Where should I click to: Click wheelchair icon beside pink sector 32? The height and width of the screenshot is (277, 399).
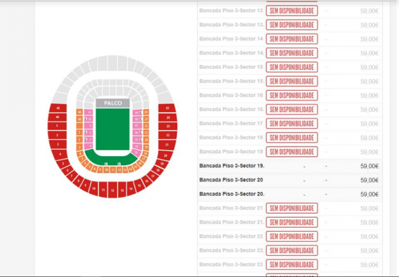(86, 119)
